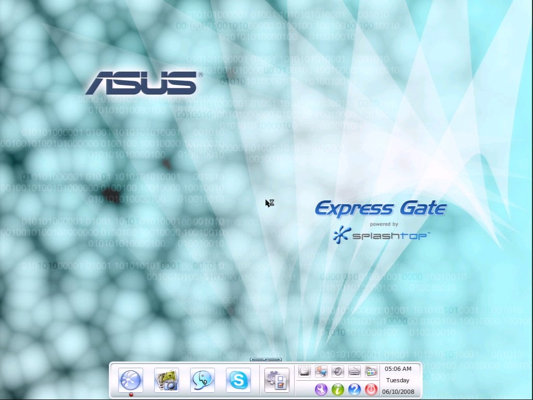The height and width of the screenshot is (400, 533).
Task: Select the Skype icon in the dock
Action: coord(238,380)
